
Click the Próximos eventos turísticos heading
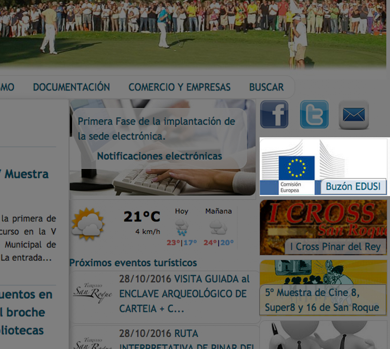(133, 263)
